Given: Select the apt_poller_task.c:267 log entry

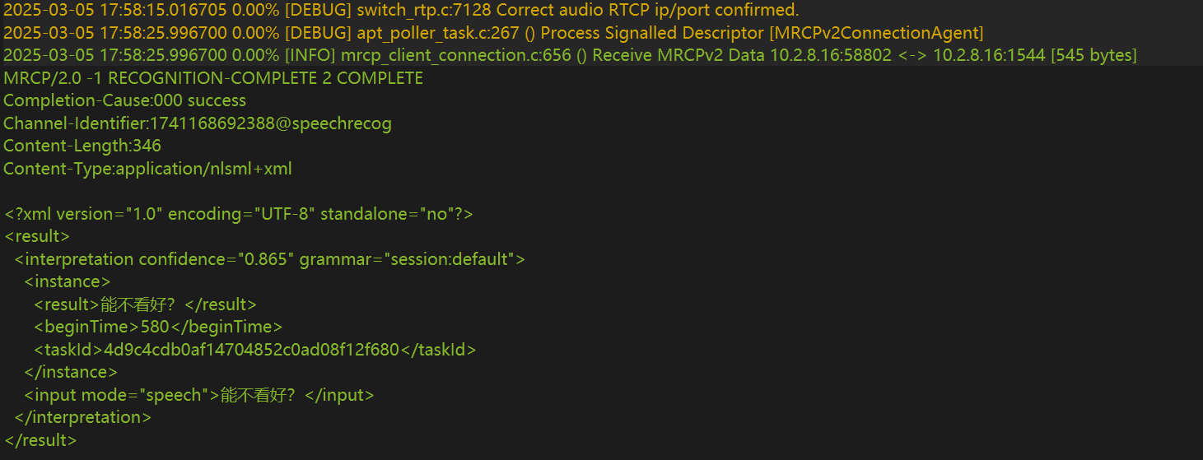Looking at the screenshot, I should point(493,33).
